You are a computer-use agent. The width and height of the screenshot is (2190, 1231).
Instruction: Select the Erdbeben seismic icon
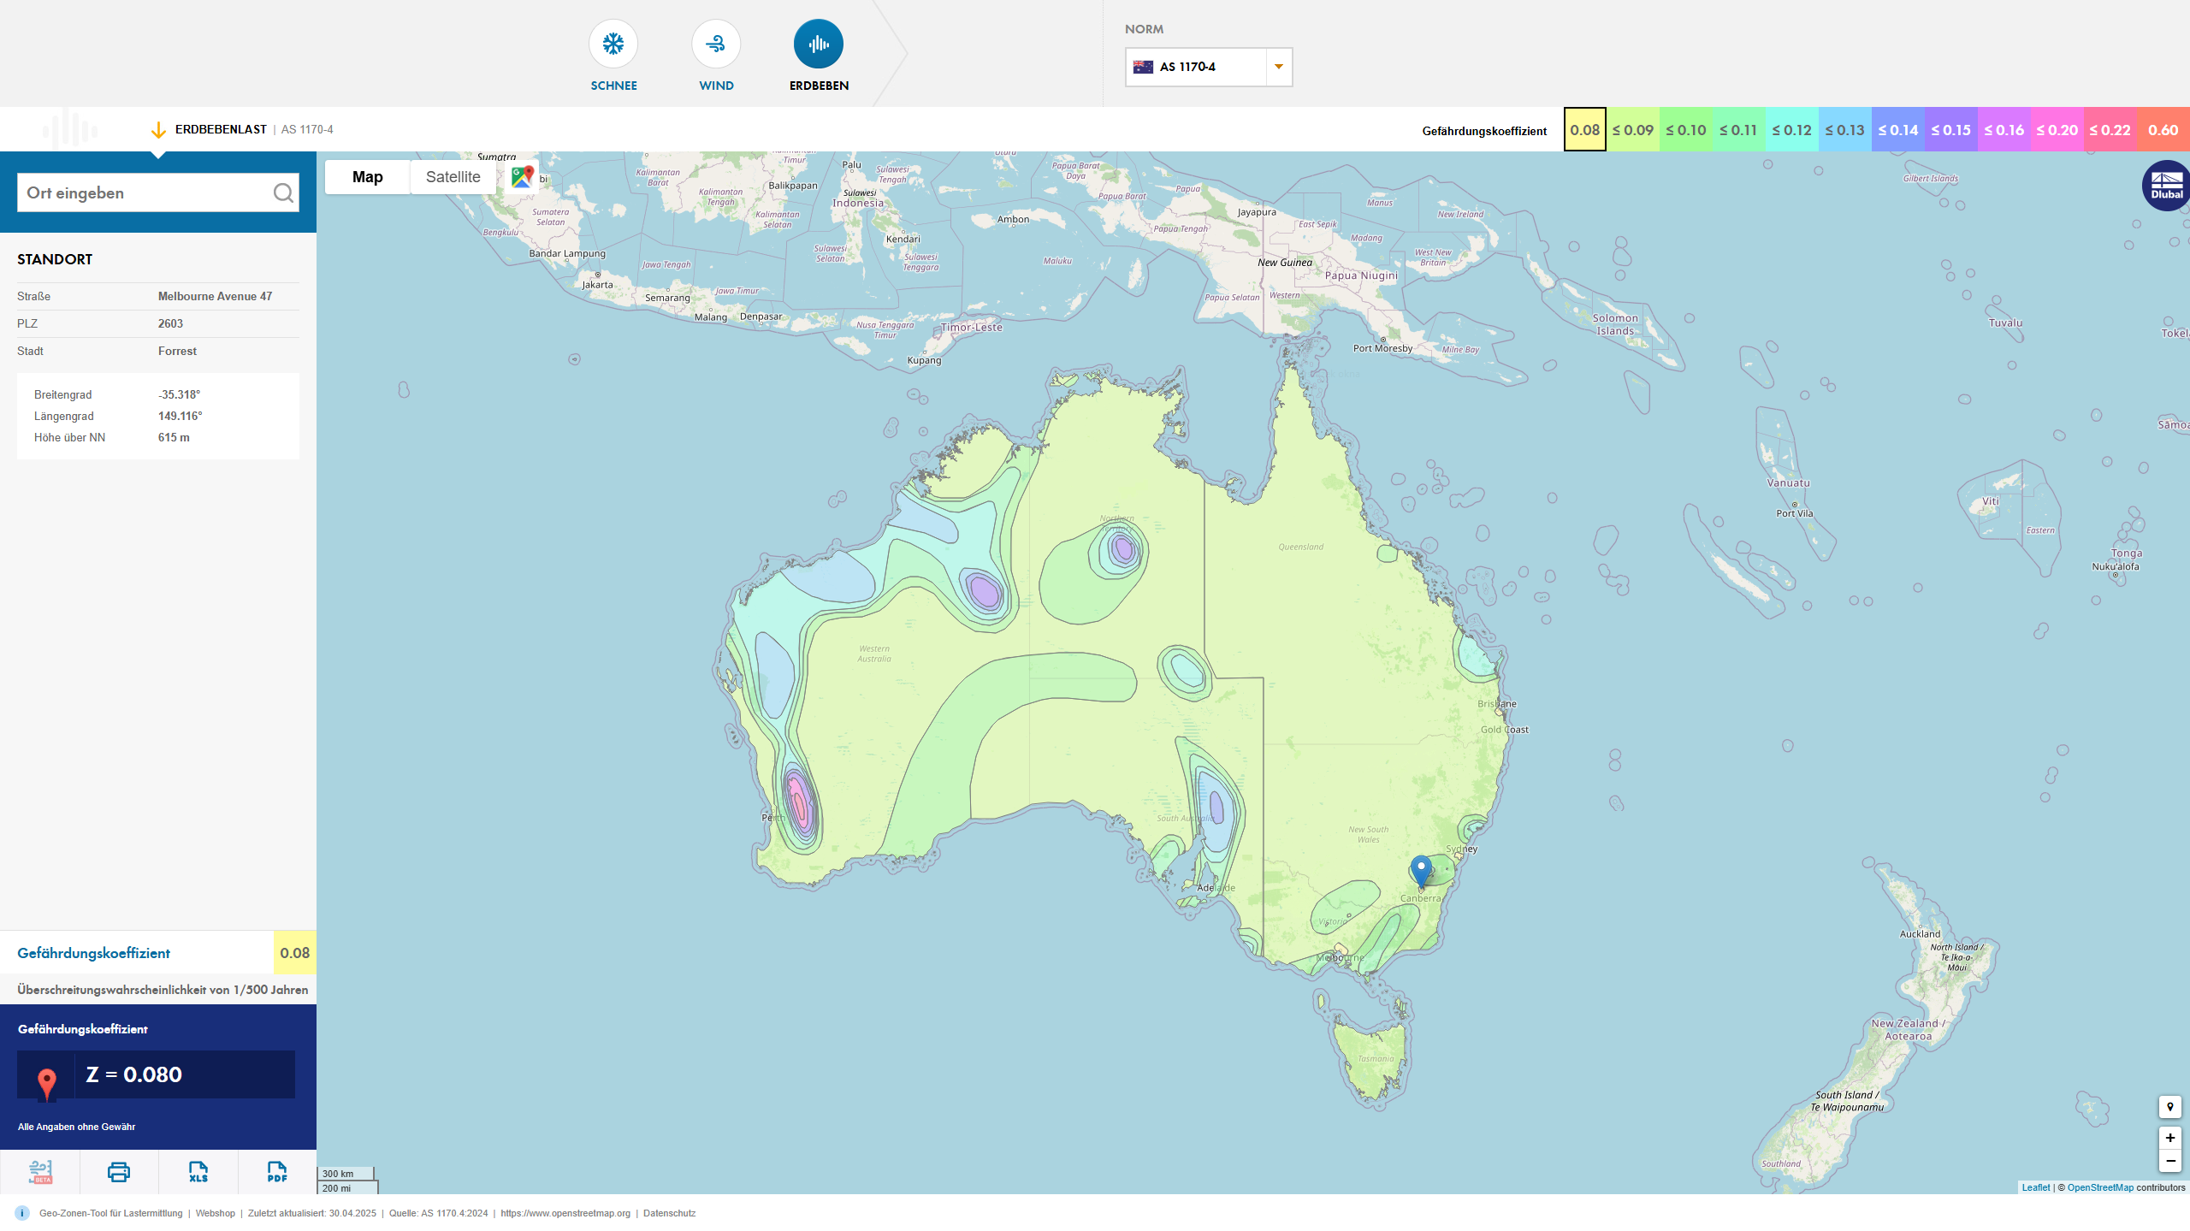click(819, 44)
